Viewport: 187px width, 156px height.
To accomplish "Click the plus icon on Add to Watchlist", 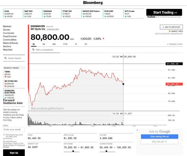I will pyautogui.click(x=163, y=27).
